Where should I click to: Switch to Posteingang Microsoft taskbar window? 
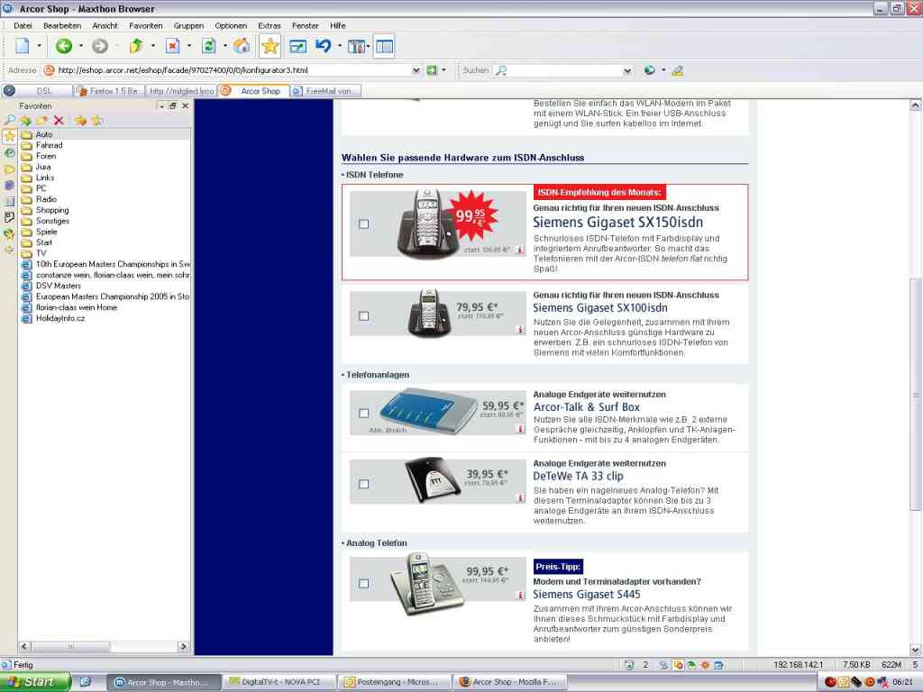pyautogui.click(x=395, y=682)
